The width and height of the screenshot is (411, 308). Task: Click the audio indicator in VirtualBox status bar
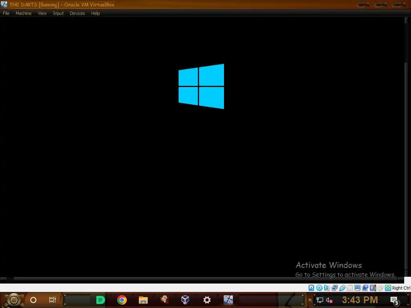327,288
